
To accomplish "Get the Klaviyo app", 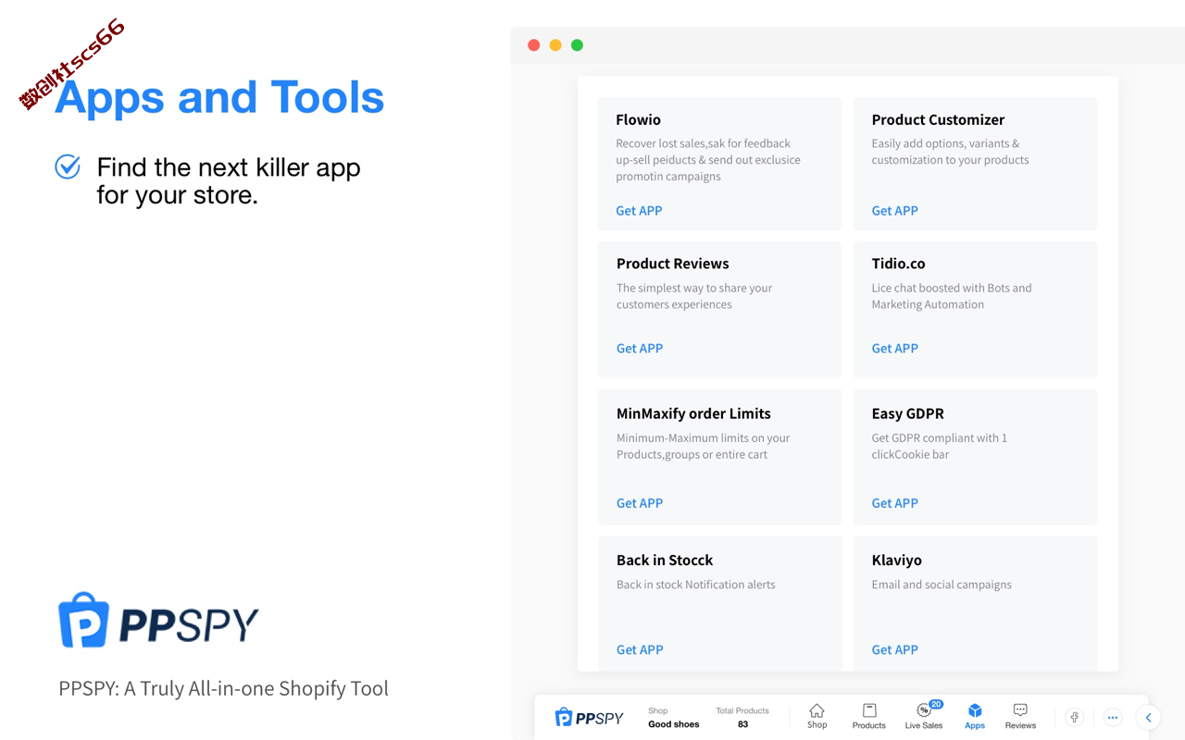I will (x=894, y=649).
